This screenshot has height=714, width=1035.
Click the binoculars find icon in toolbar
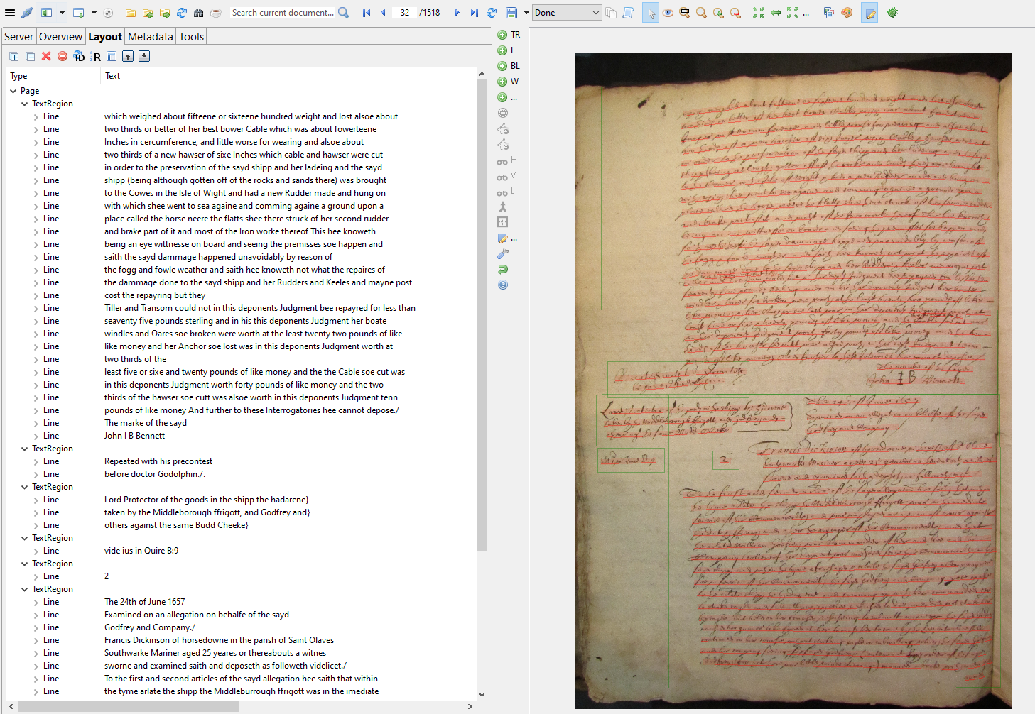tap(199, 13)
